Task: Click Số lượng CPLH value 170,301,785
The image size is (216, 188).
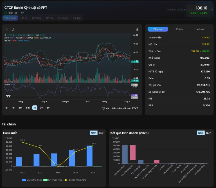Action: 203,92
